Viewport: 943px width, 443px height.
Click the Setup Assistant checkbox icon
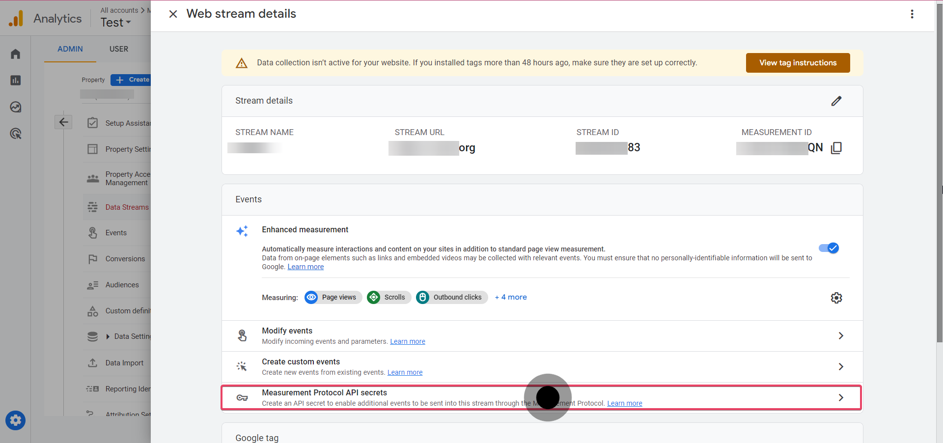[x=92, y=123]
